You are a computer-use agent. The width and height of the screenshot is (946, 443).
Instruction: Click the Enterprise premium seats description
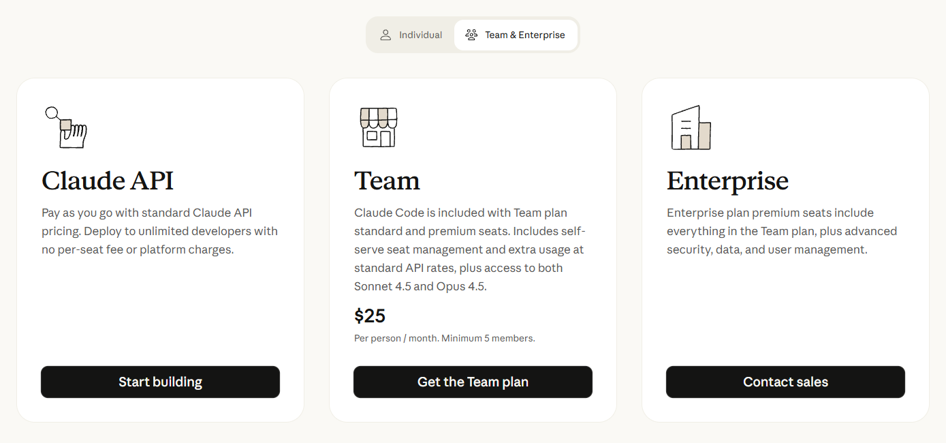pyautogui.click(x=781, y=231)
